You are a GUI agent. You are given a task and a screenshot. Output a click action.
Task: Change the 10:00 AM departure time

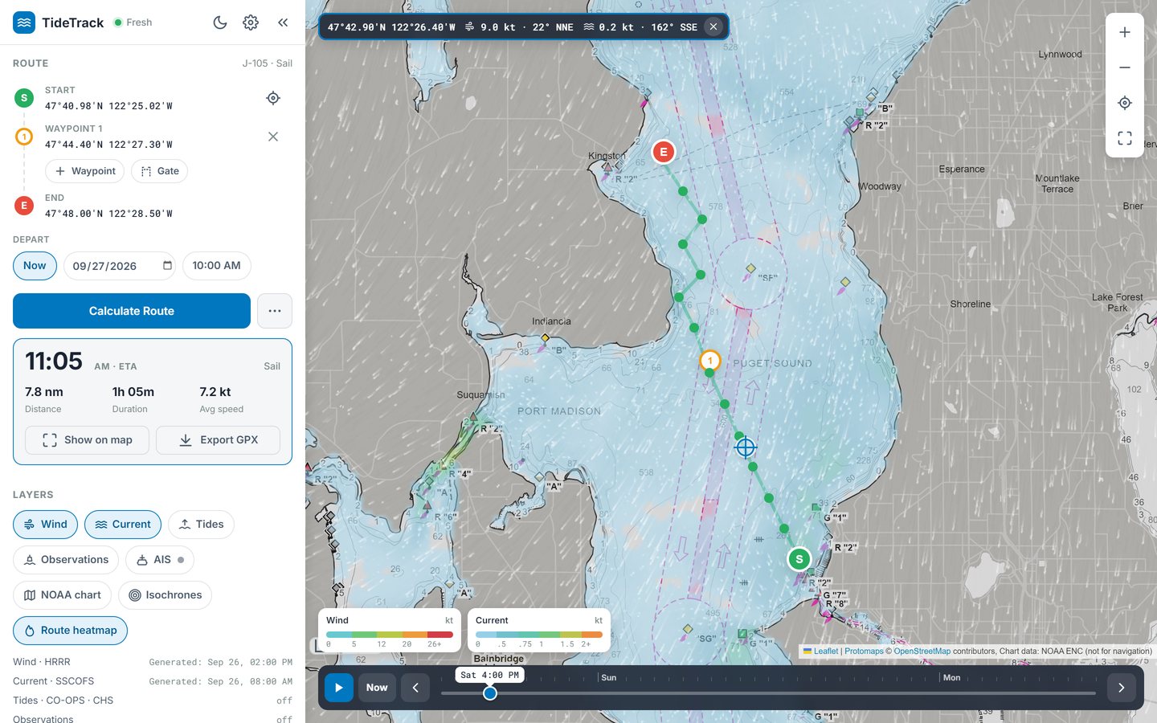(x=217, y=266)
